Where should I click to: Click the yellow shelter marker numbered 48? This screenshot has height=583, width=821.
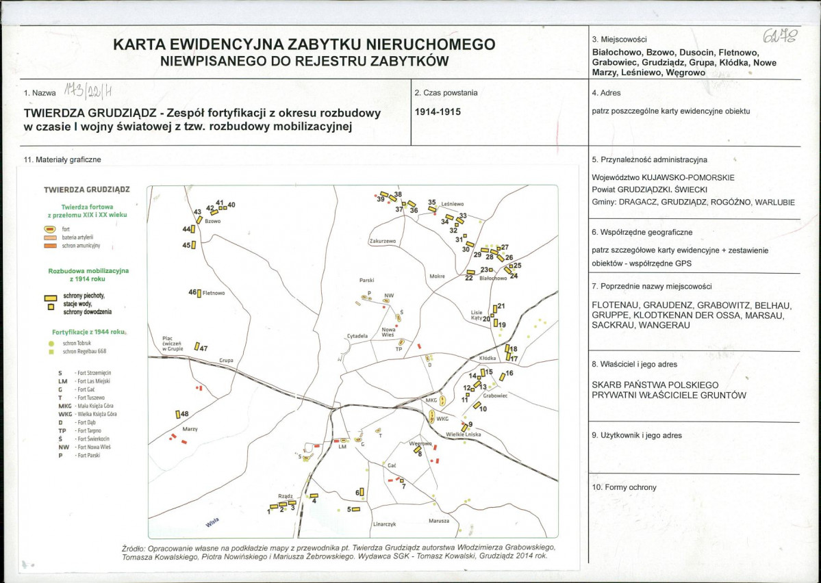coord(178,415)
